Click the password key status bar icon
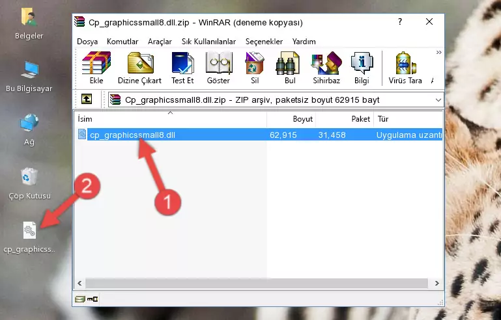501x320 pixels. point(93,299)
